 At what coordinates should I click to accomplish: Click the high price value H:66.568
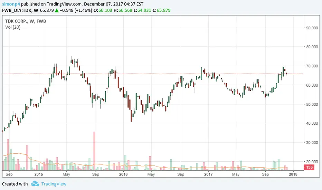point(123,10)
